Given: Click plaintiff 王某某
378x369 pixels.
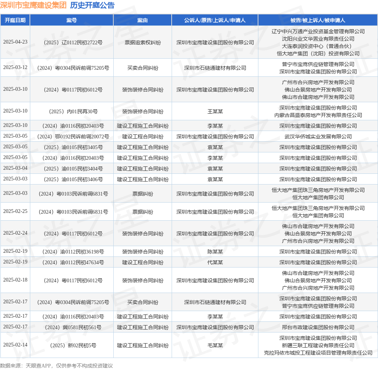Looking at the screenshot, I should 215,111.
